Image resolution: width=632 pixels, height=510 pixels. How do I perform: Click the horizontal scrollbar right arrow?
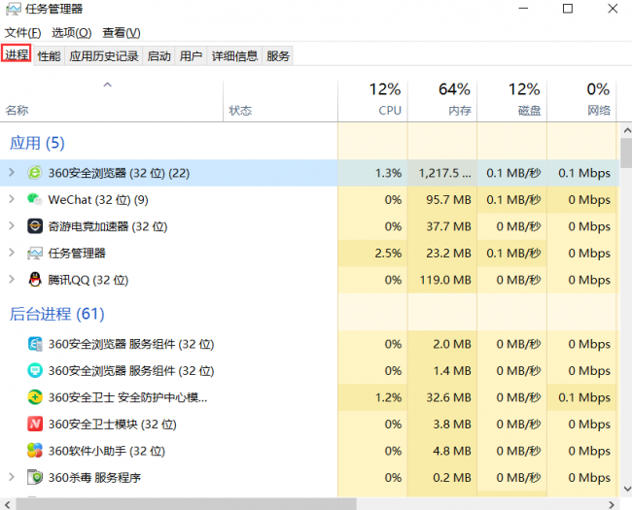(x=612, y=505)
